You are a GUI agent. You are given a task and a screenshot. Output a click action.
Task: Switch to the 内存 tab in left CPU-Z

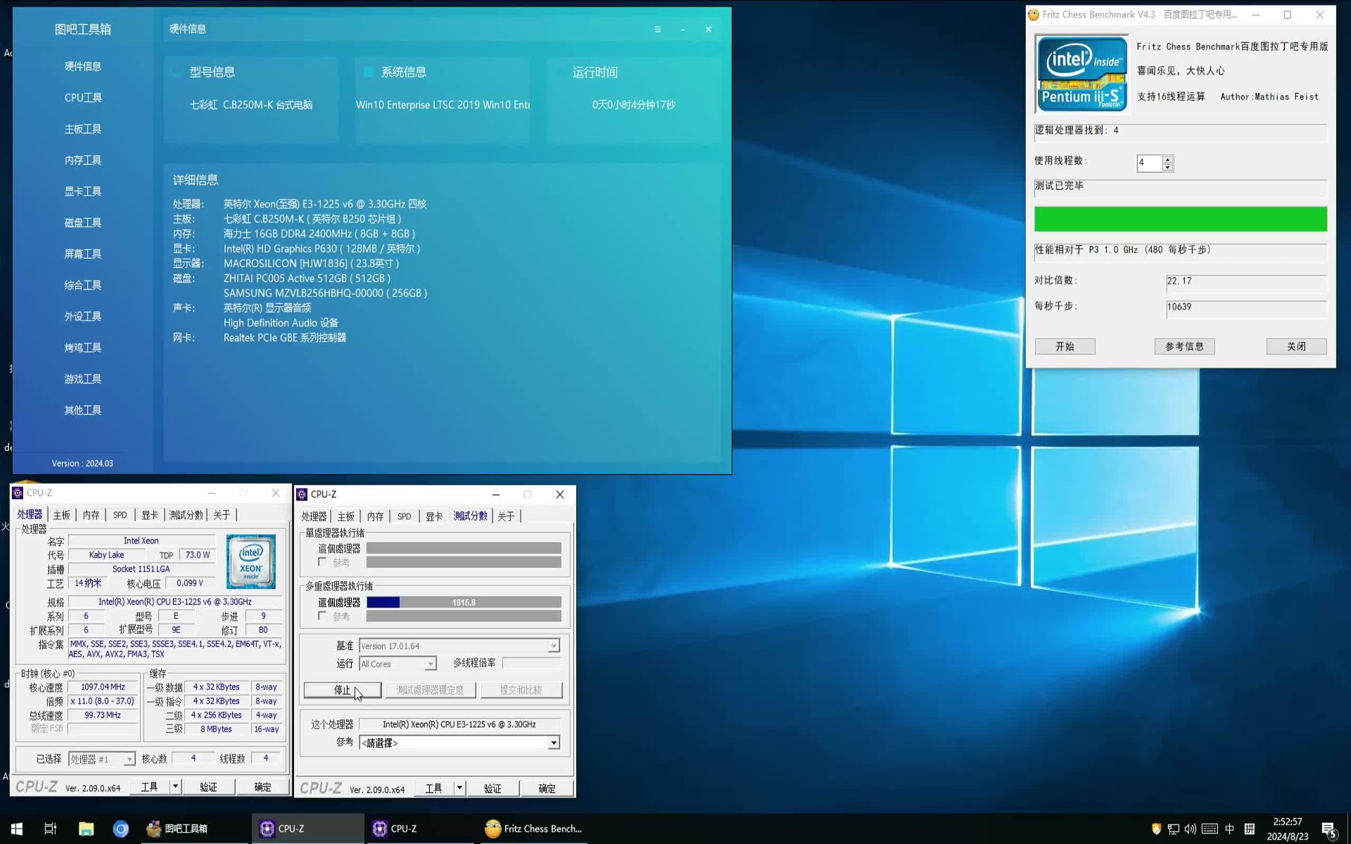point(91,515)
